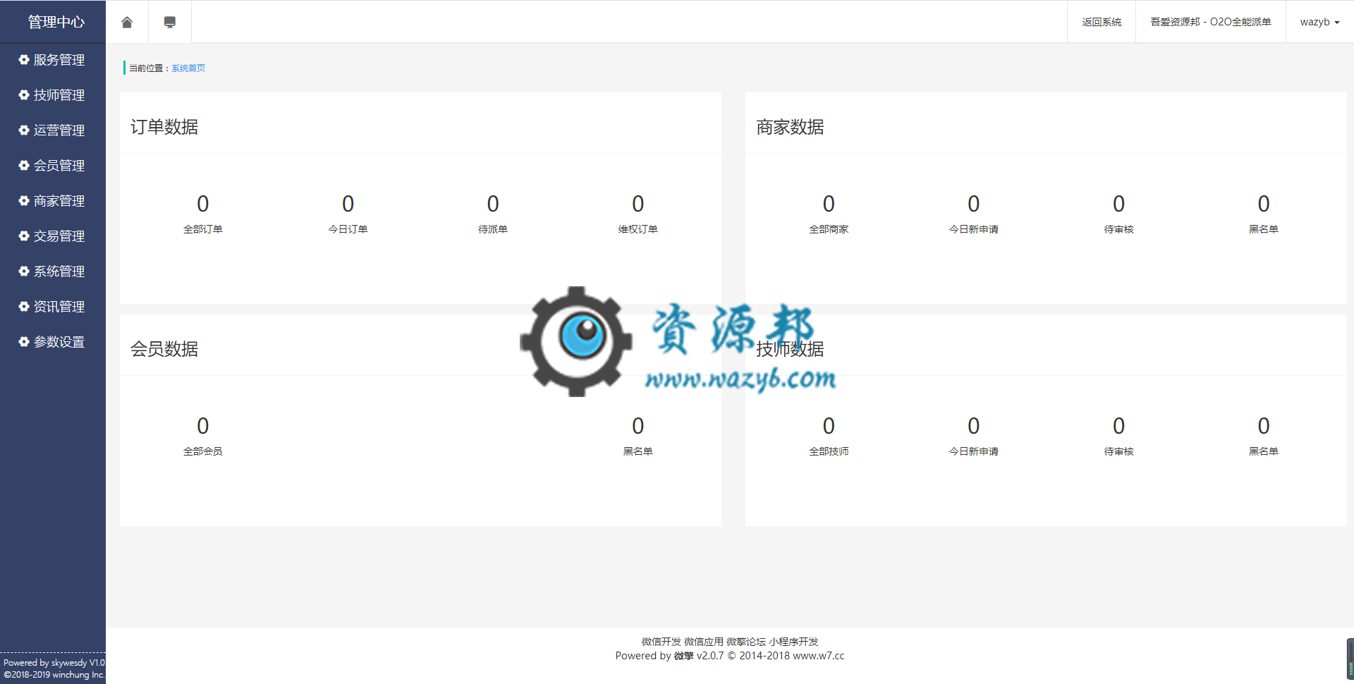This screenshot has height=684, width=1354.
Task: Click the 微信开发 footer link
Action: click(661, 642)
